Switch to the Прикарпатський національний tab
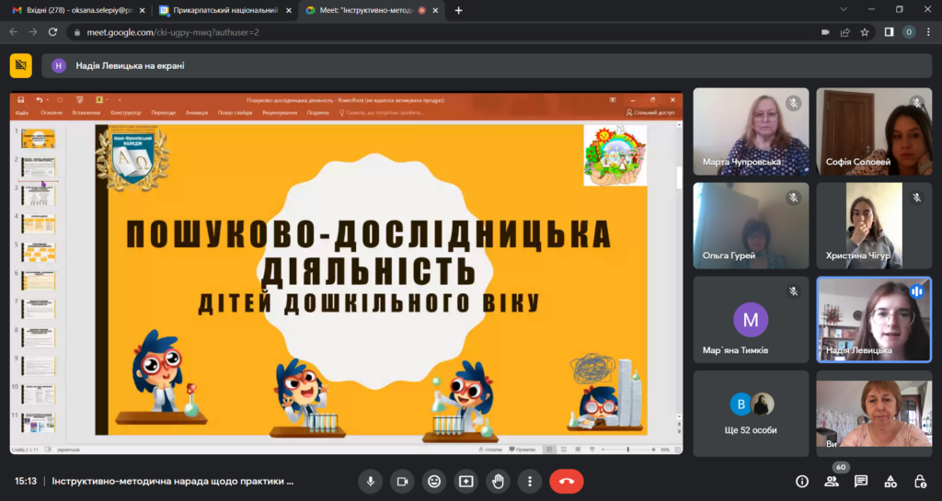 click(219, 10)
